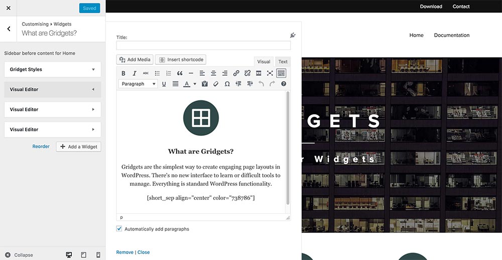Redo the last edit

[272, 84]
